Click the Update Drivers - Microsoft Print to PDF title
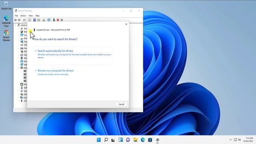Viewport: 256px width, 144px height. (53, 30)
